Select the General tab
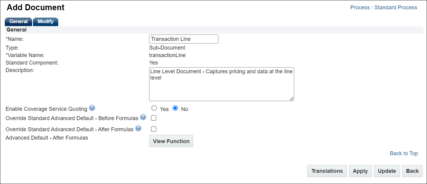 point(18,22)
